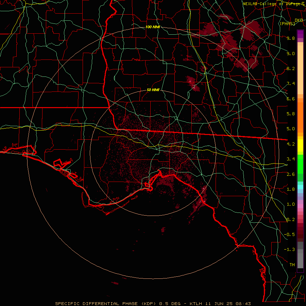Click the "0.2" color scale value
306x306 pixels.
click(291, 220)
